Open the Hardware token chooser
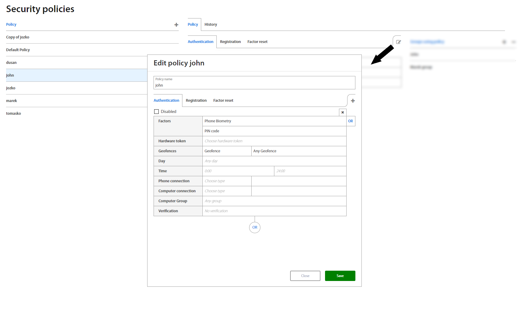Viewport: 522px width, 327px height. [x=274, y=141]
